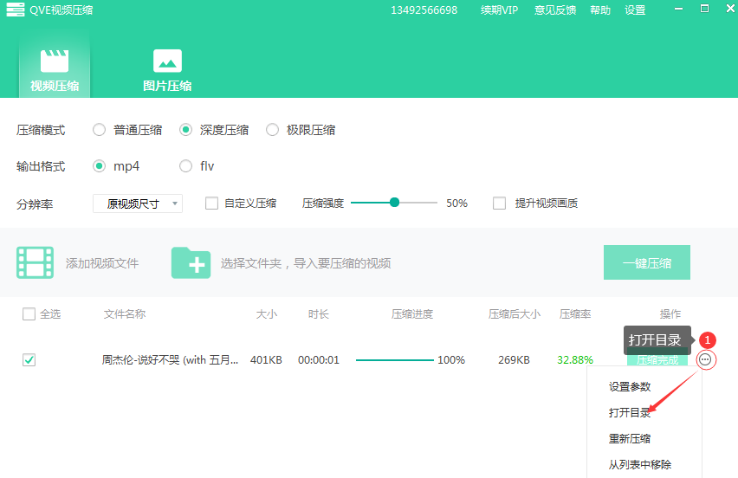The width and height of the screenshot is (738, 478).
Task: Expand the 原视频尺寸 resolution dropdown
Action: point(138,204)
